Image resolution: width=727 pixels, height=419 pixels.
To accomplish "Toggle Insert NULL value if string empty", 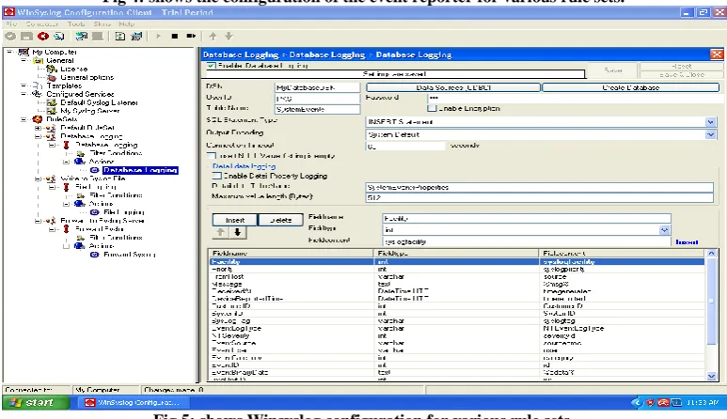I will 212,156.
